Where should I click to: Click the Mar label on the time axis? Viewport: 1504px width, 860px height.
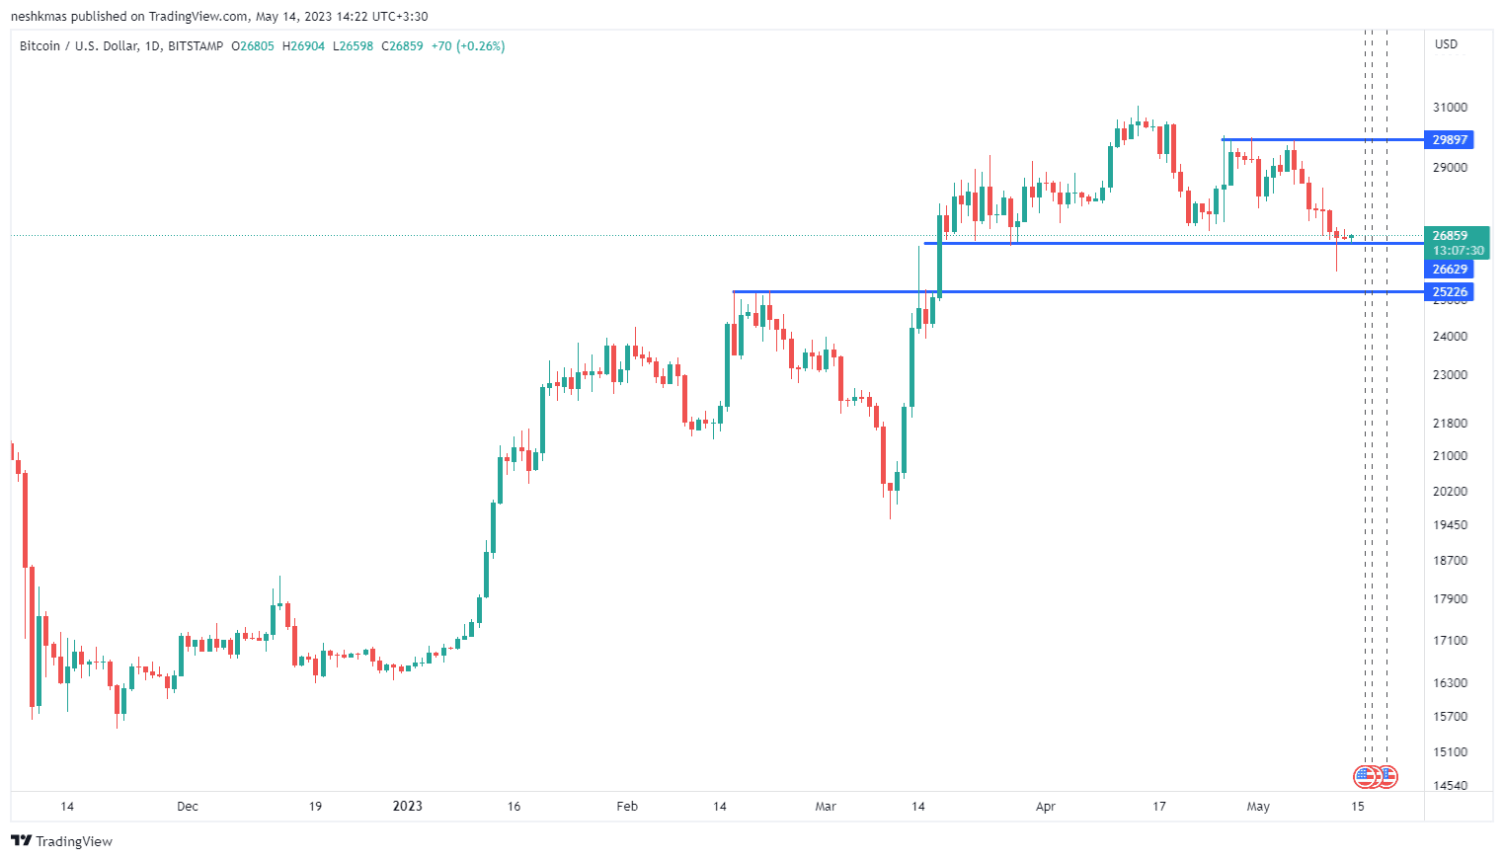(826, 807)
